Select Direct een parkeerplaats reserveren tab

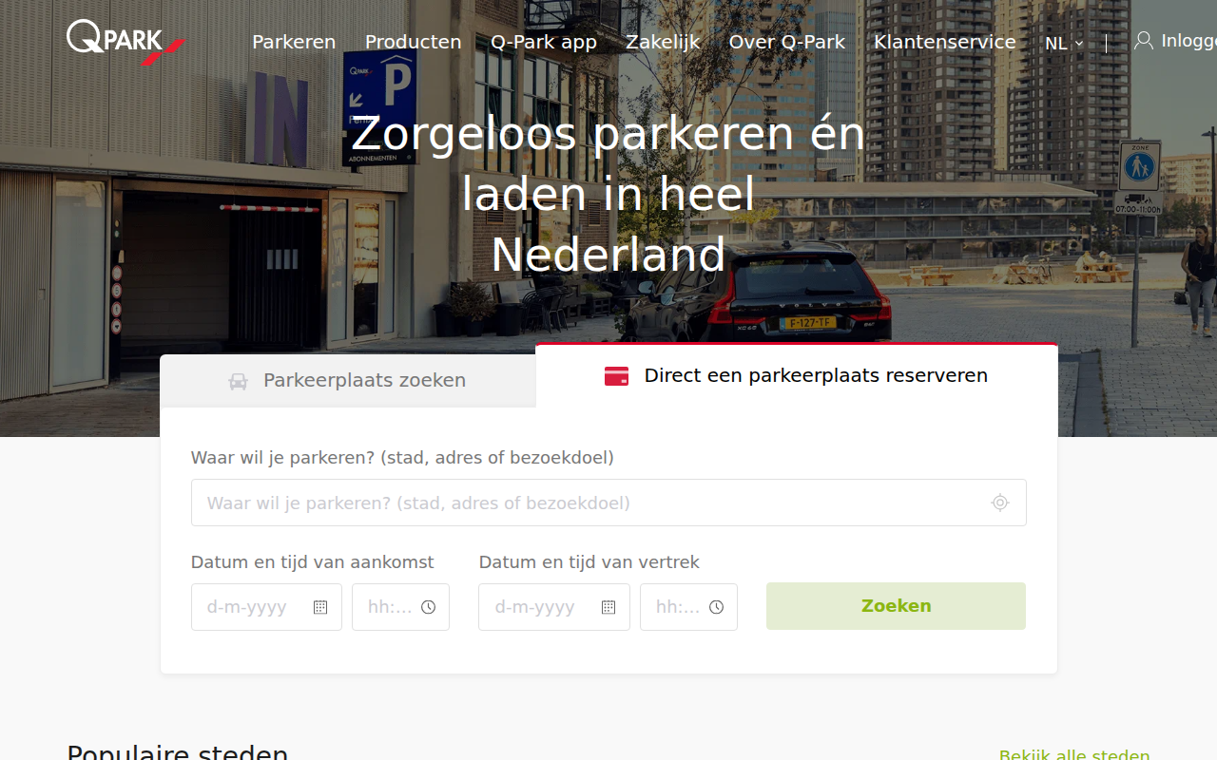click(x=797, y=375)
